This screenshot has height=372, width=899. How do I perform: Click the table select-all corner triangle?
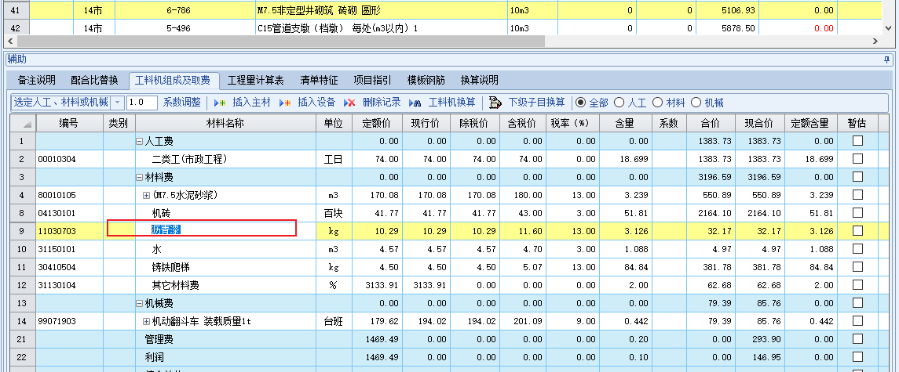tap(27, 124)
